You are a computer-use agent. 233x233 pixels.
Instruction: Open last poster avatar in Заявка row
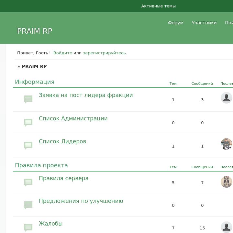[226, 98]
